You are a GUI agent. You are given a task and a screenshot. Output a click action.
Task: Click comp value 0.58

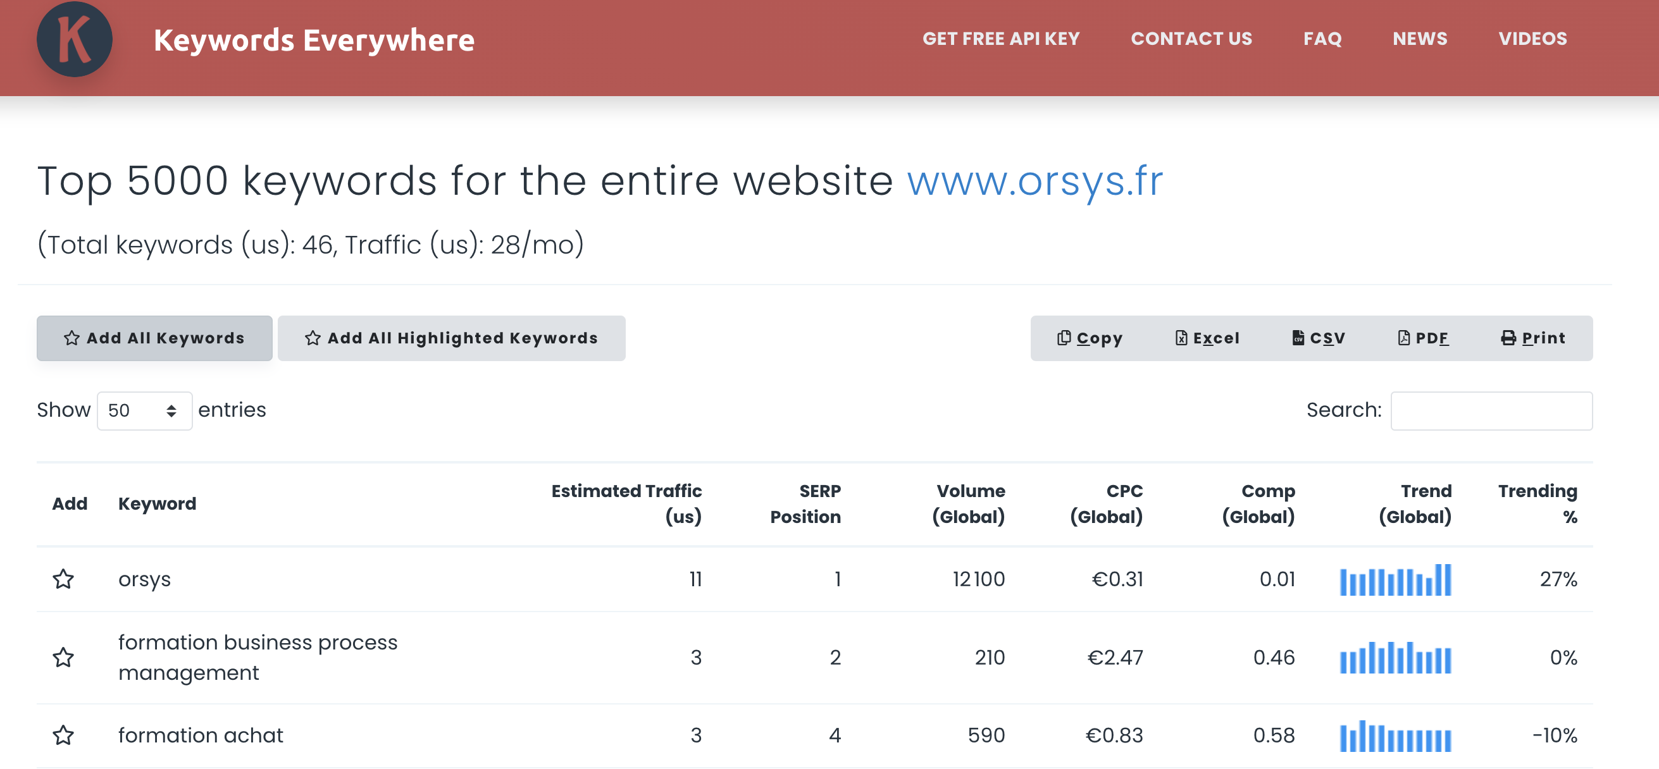pos(1274,735)
